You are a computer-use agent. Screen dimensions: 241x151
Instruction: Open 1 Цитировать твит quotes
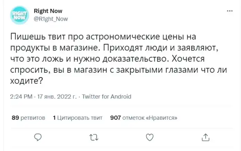click(78, 118)
